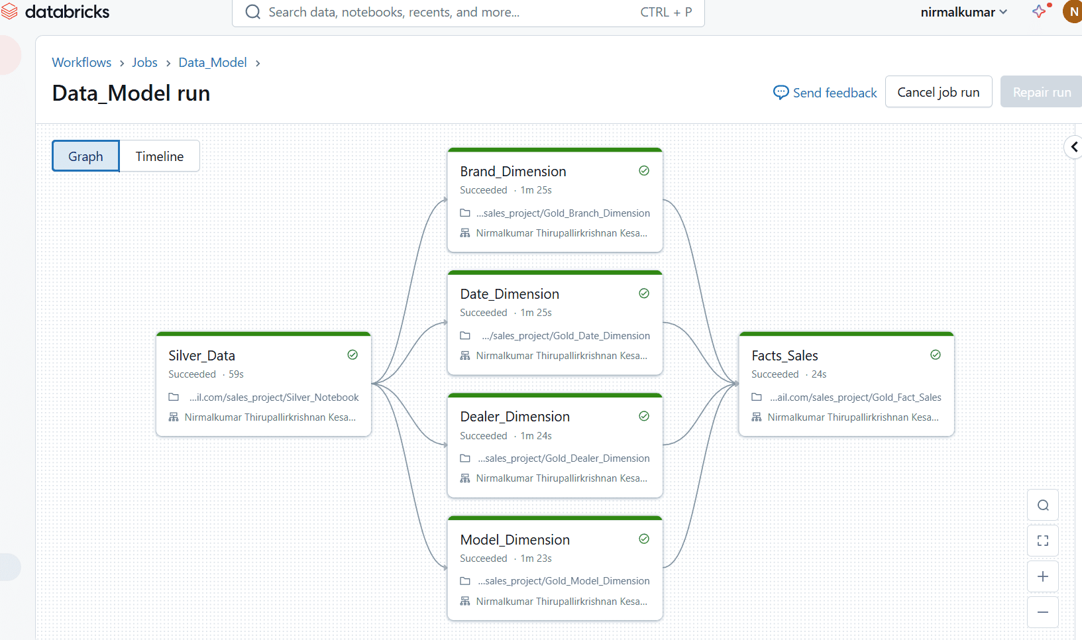Open the nirmalkumar workspace dropdown
Image resolution: width=1082 pixels, height=640 pixels.
point(964,12)
